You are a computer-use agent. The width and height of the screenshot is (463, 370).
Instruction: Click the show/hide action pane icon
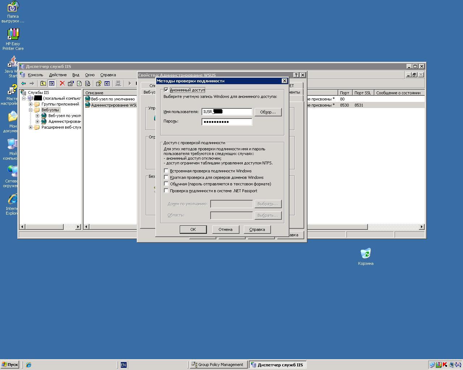click(107, 83)
